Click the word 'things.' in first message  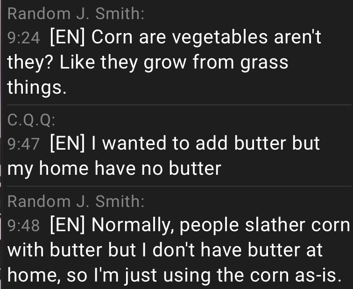pyautogui.click(x=37, y=88)
